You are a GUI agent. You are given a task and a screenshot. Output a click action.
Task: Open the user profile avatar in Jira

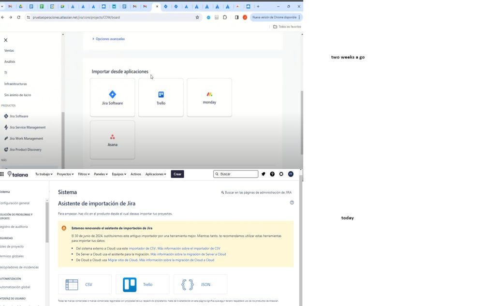[x=291, y=174]
